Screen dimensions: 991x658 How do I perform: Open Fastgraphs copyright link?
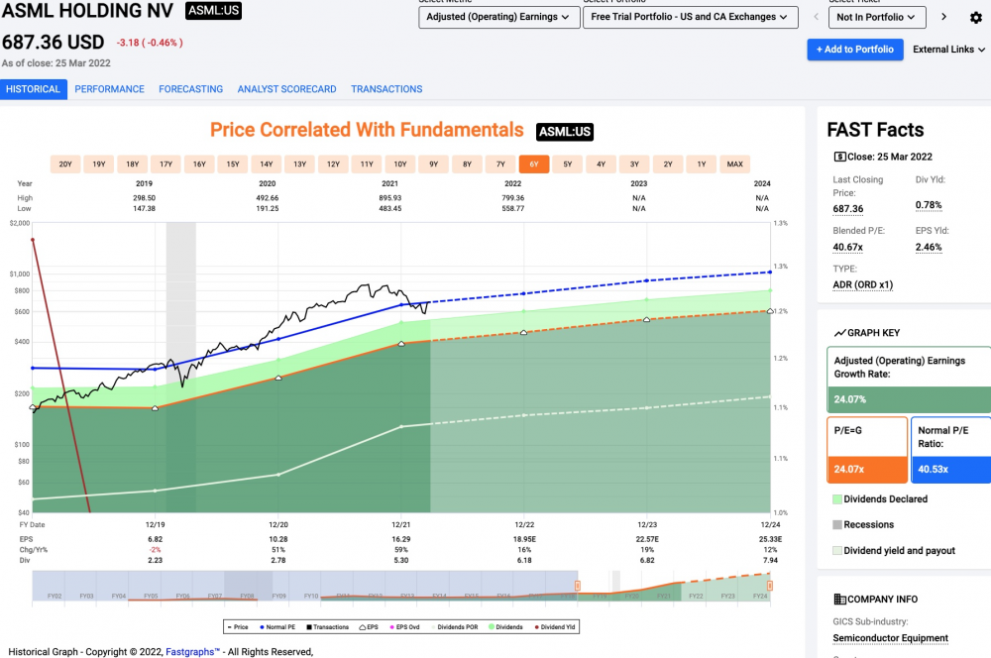[x=192, y=652]
